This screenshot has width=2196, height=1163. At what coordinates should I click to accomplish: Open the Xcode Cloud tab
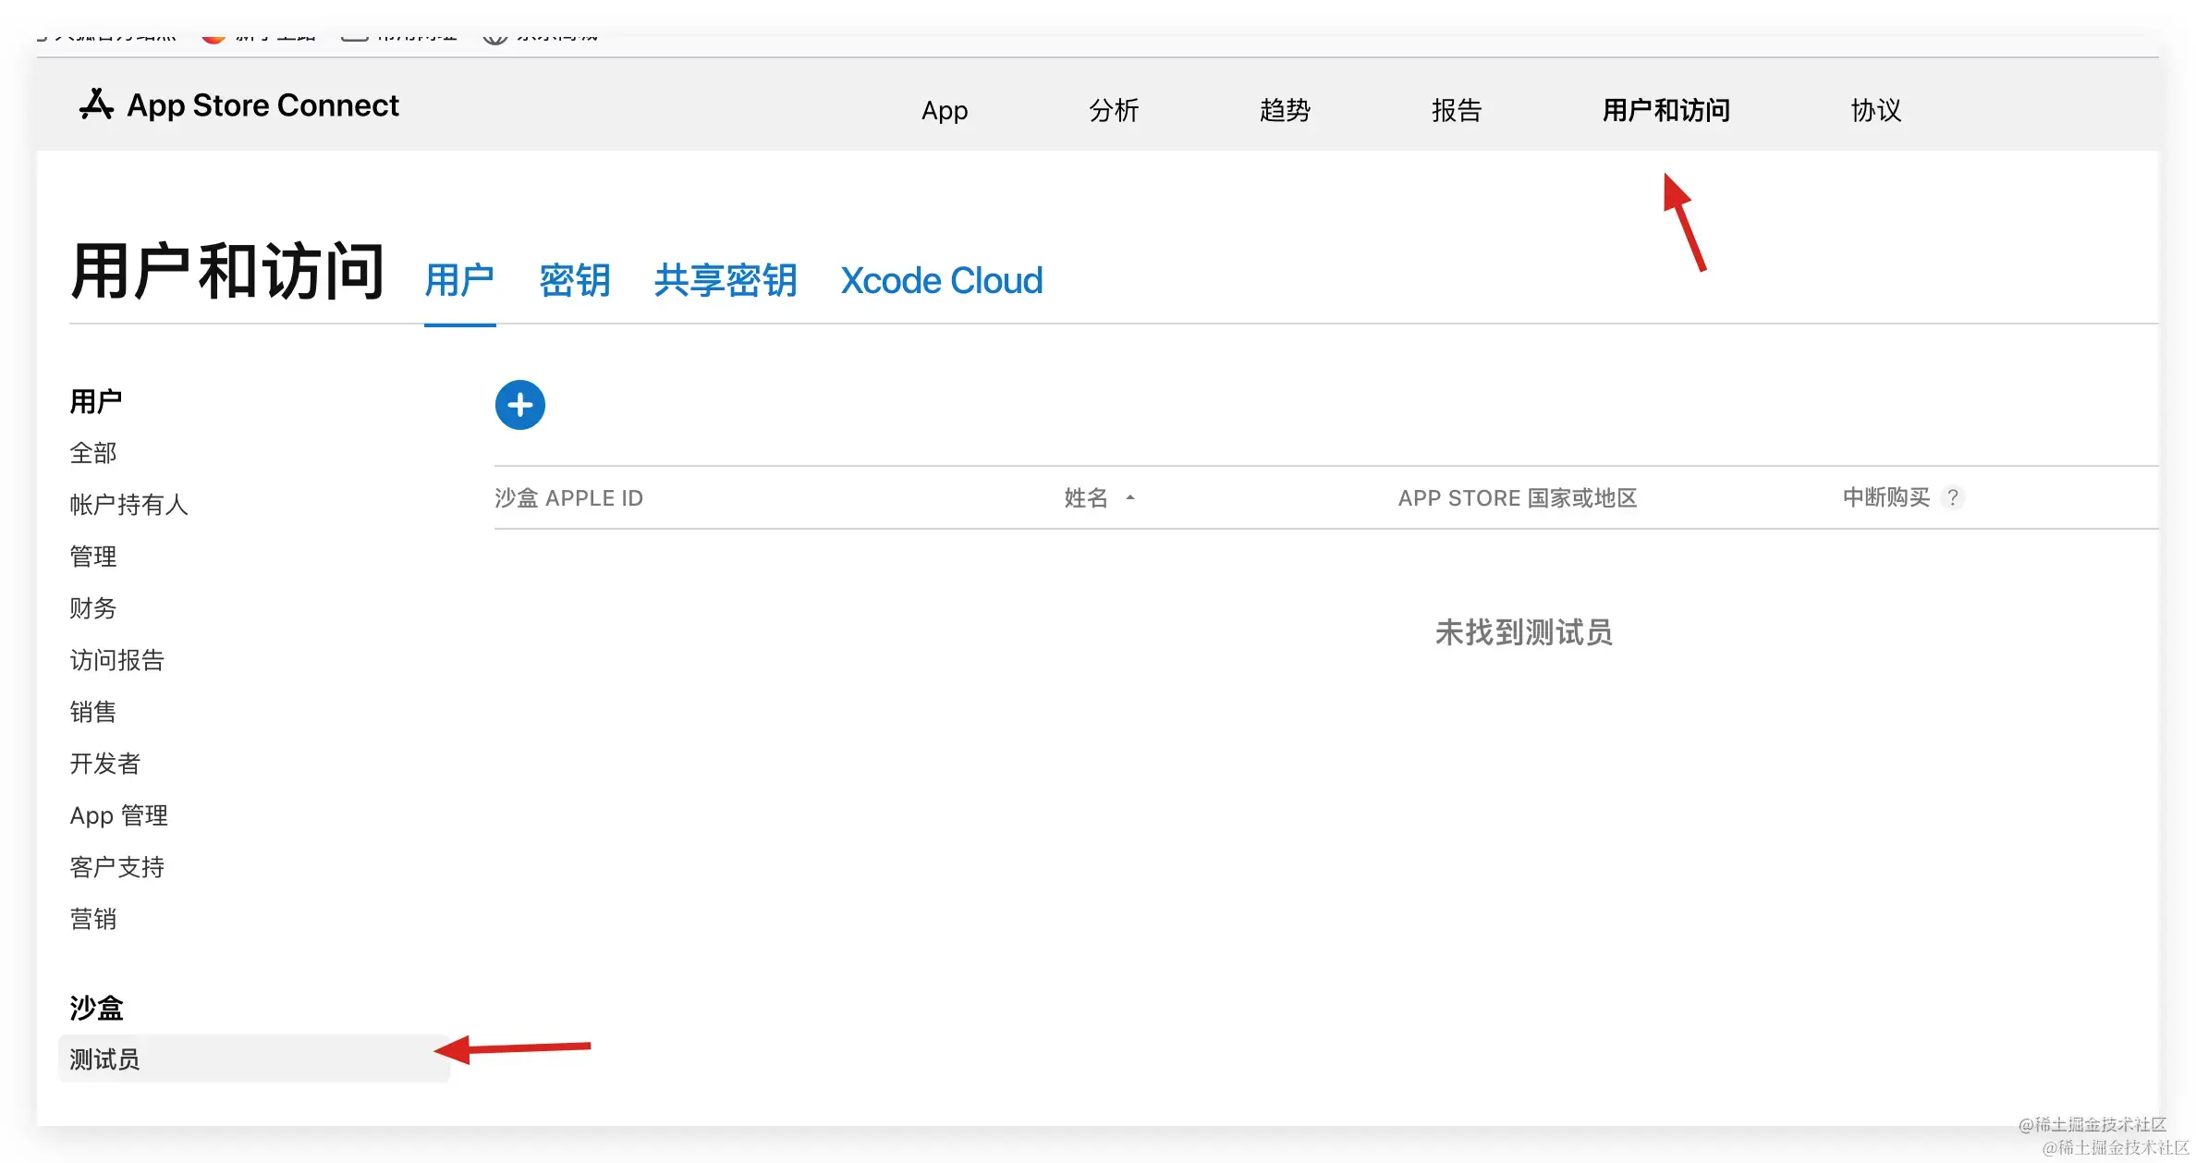(941, 280)
